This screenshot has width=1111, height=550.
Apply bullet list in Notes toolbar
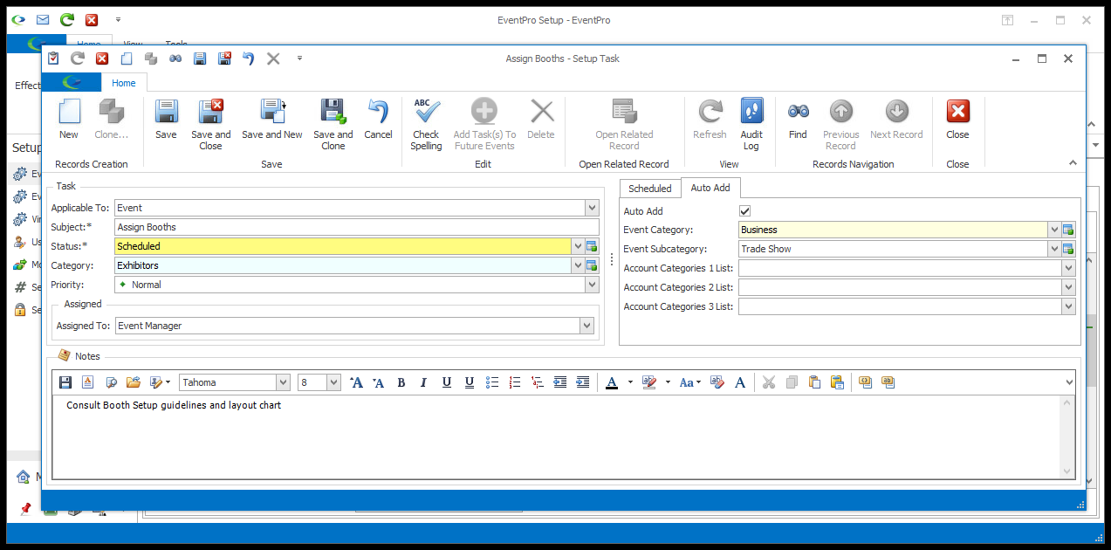click(x=492, y=382)
